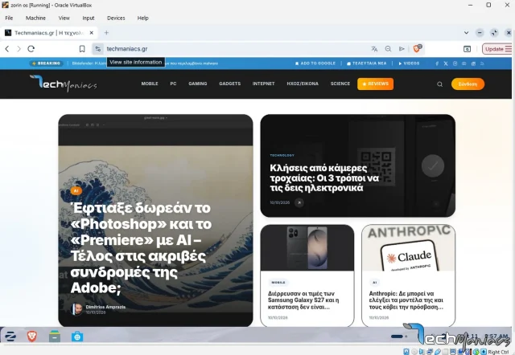Open the VirtualBox Devices menu
The height and width of the screenshot is (355, 515).
[x=116, y=18]
